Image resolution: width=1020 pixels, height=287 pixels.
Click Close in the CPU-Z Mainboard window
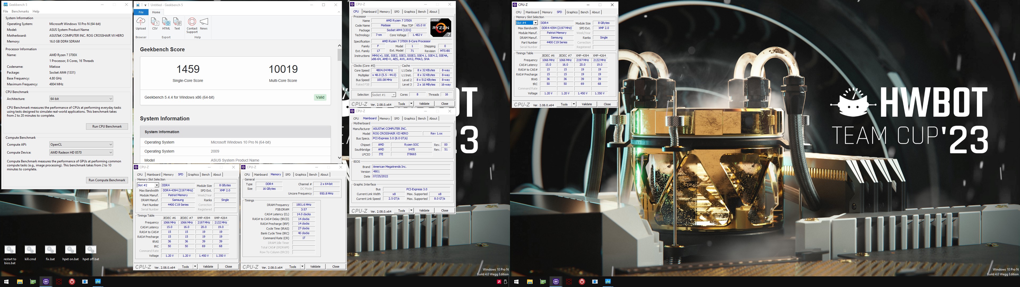445,210
